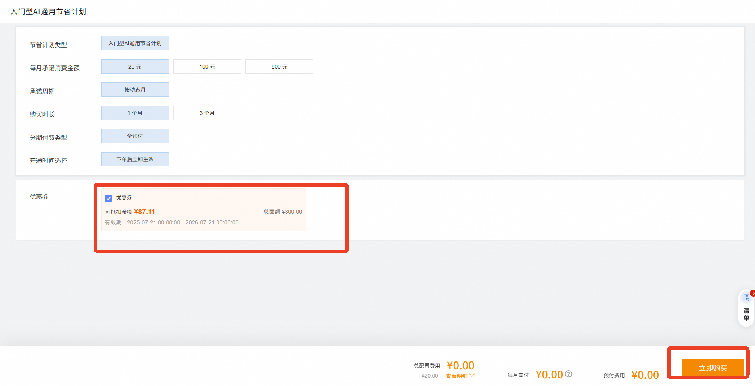Choose 500 元 monthly commitment
The image size is (755, 386).
click(x=279, y=67)
